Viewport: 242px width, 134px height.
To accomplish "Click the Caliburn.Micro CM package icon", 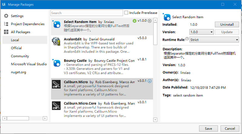I will tap(56, 84).
